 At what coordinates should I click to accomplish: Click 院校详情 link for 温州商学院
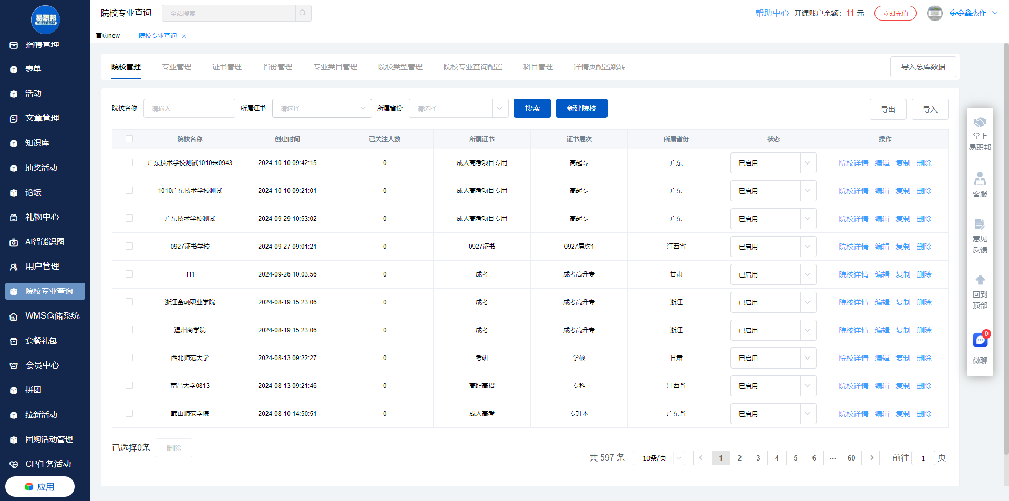point(853,330)
